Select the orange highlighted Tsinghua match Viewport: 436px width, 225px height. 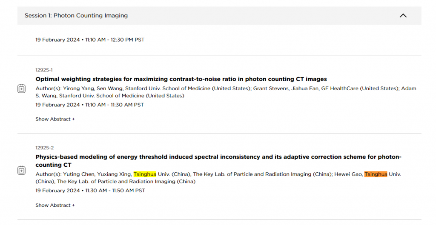[376, 174]
